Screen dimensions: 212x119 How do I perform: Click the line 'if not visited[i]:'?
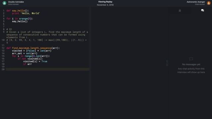click(x=30, y=59)
